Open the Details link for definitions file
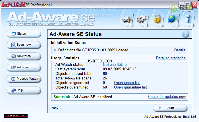Image resolution: width=199 pixels, height=122 pixels. (180, 50)
